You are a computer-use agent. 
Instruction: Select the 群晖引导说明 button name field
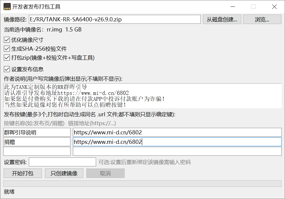tap(37, 132)
